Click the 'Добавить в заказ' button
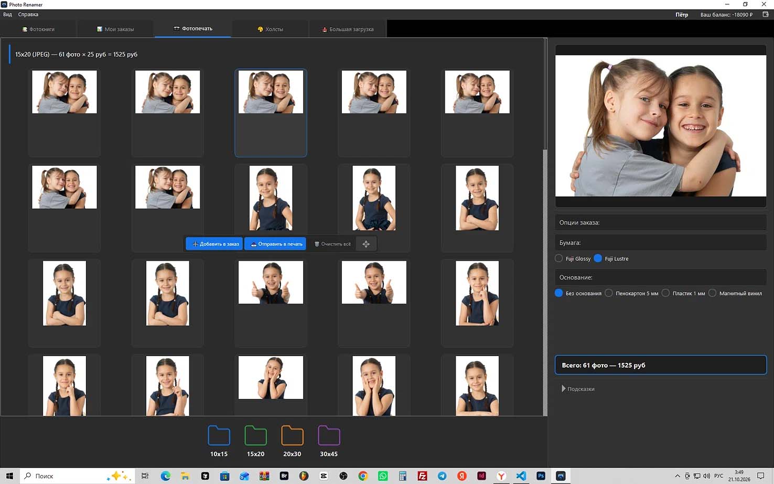This screenshot has width=774, height=484. pos(214,244)
